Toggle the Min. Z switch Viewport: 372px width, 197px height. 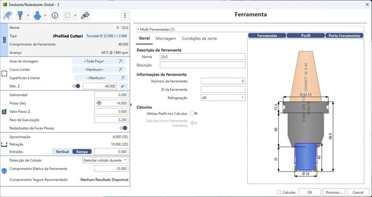coord(76,86)
